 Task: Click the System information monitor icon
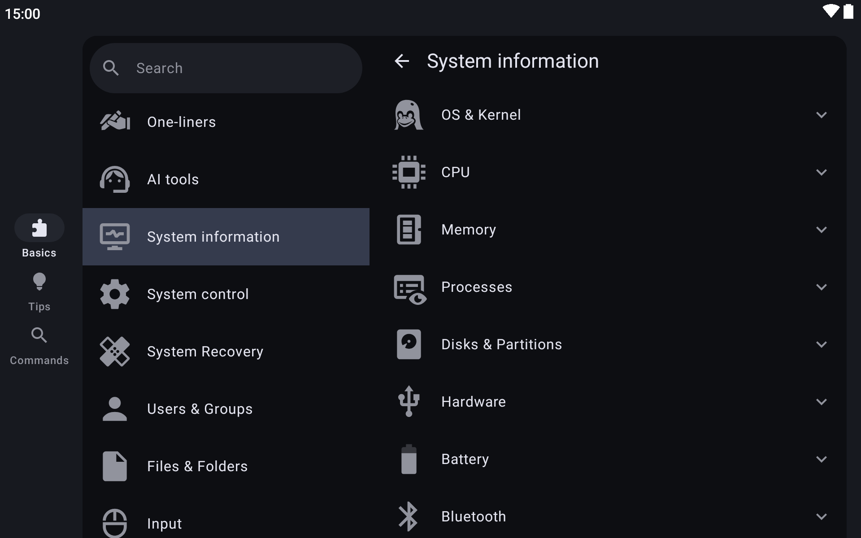click(x=115, y=237)
